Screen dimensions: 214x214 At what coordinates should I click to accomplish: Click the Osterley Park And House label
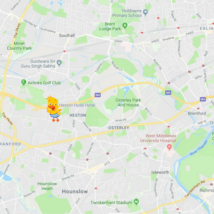tap(128, 102)
